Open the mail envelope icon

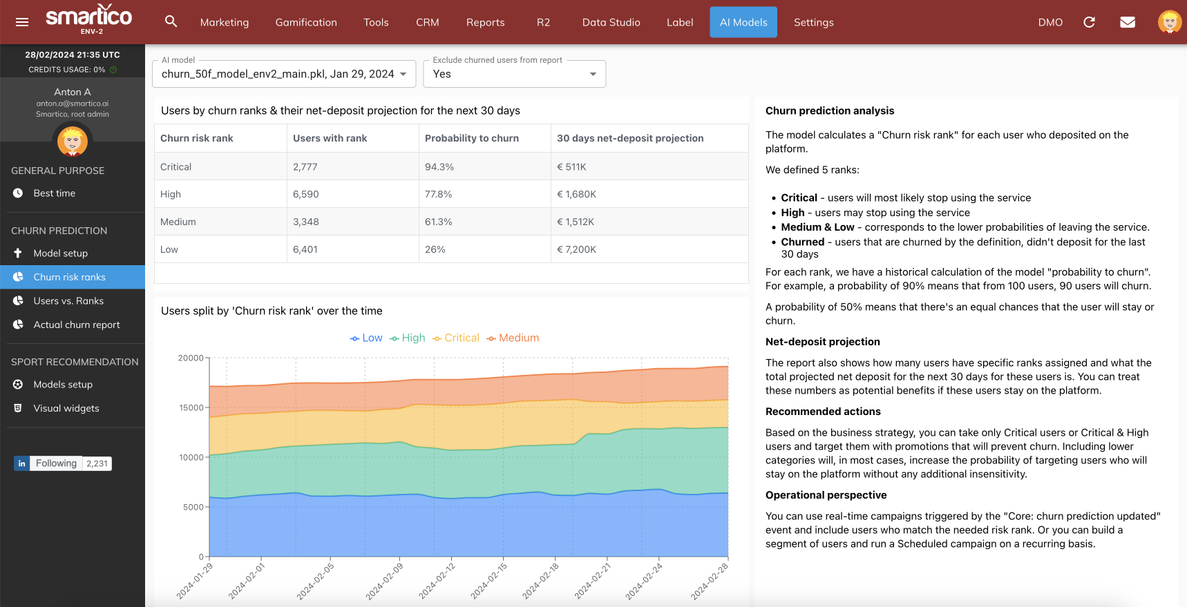click(x=1127, y=22)
